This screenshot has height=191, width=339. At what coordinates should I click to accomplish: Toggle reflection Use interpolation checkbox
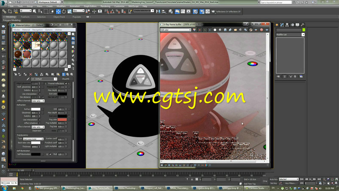pyautogui.click(x=39, y=94)
